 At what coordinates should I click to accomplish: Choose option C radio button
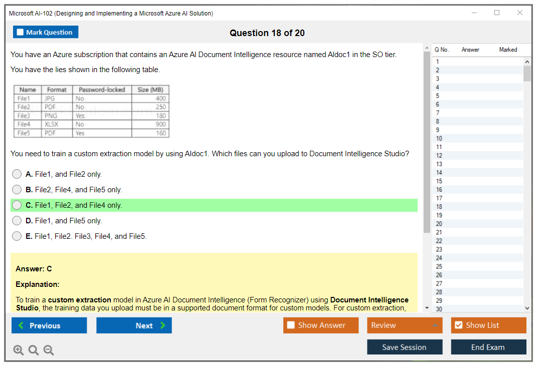point(17,205)
